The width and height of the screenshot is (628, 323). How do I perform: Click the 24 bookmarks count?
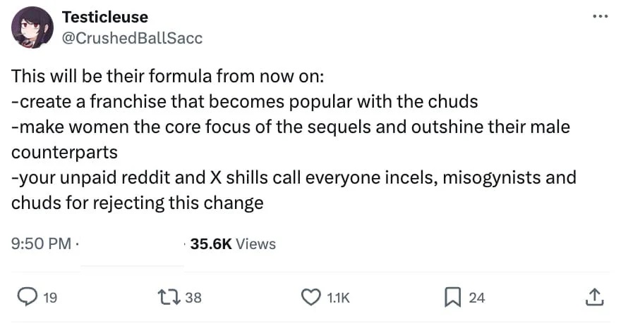(476, 298)
